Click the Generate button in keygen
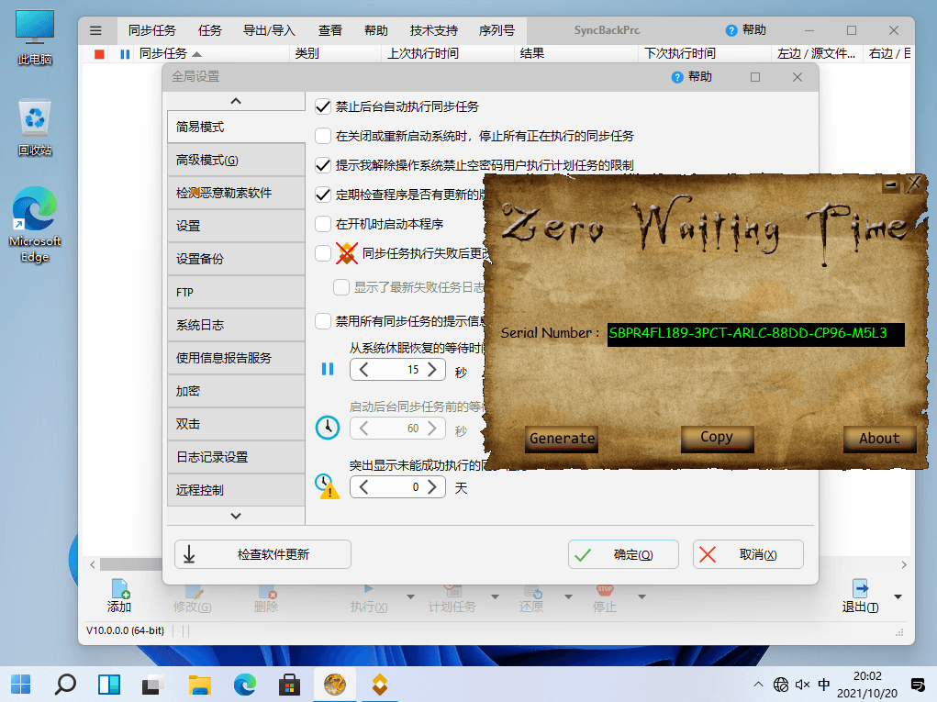The height and width of the screenshot is (702, 937). [x=562, y=439]
